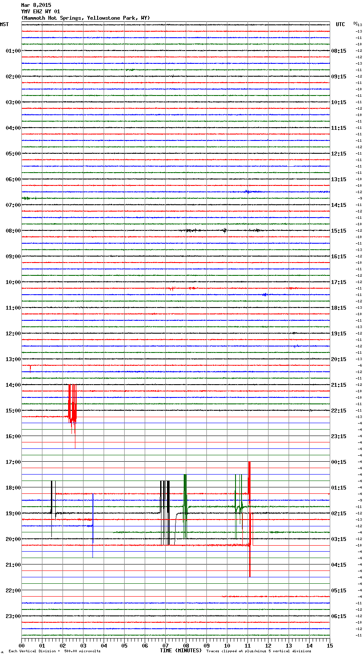Click the "13:00" MST time label
The height and width of the screenshot is (657, 364).
click(x=13, y=359)
